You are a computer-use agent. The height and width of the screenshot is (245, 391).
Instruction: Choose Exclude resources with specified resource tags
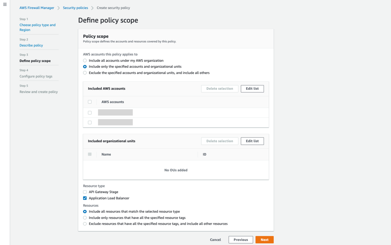click(x=85, y=224)
